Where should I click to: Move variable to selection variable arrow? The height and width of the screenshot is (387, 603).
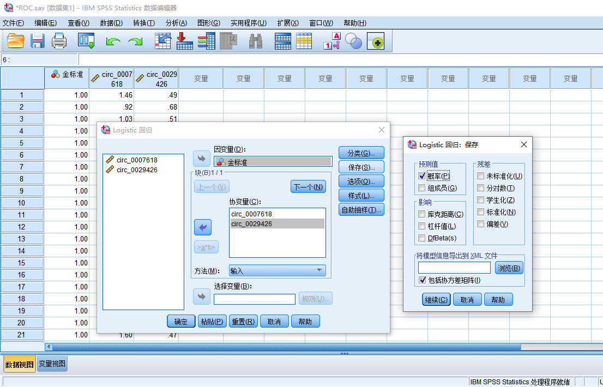click(202, 297)
